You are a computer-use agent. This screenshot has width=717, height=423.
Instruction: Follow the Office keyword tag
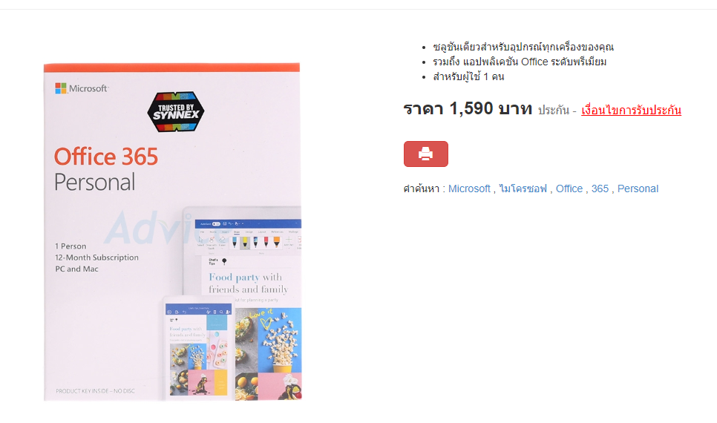point(569,188)
